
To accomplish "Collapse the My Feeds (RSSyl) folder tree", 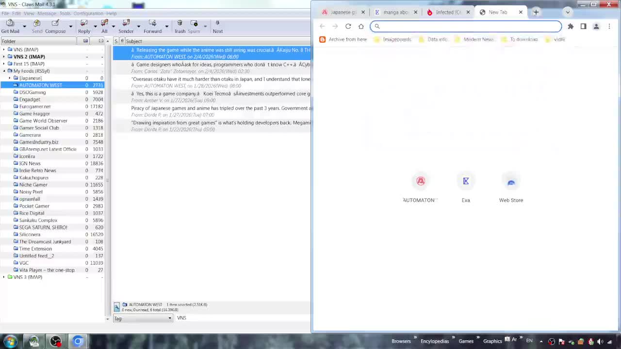I will click(4, 71).
